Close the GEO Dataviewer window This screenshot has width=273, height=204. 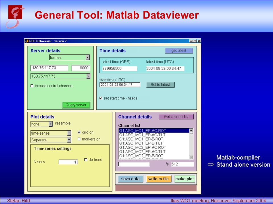point(199,41)
